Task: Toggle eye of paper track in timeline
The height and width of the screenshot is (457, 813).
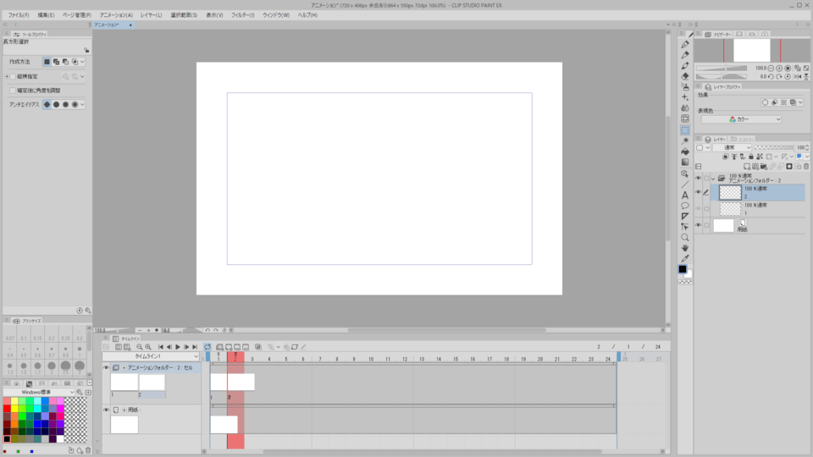Action: pos(107,410)
